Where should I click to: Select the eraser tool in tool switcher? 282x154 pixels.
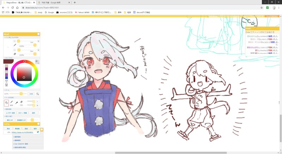point(22,103)
